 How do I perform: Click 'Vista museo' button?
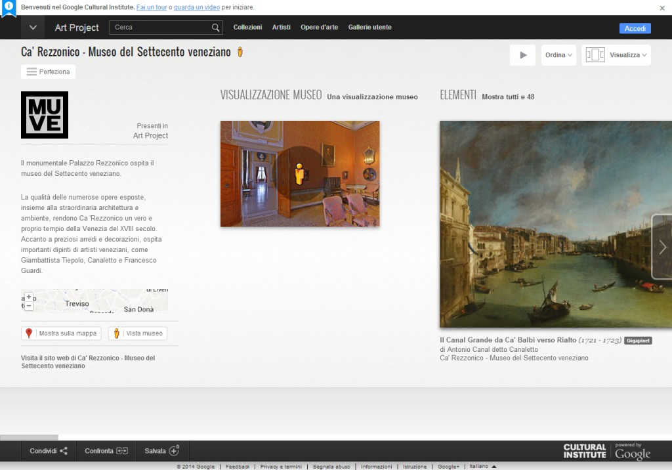pyautogui.click(x=138, y=333)
